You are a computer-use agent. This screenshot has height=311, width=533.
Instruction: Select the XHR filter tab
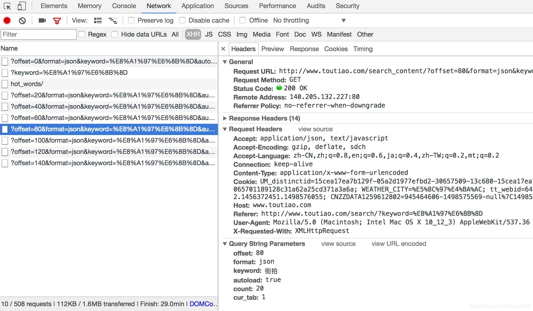click(x=192, y=34)
